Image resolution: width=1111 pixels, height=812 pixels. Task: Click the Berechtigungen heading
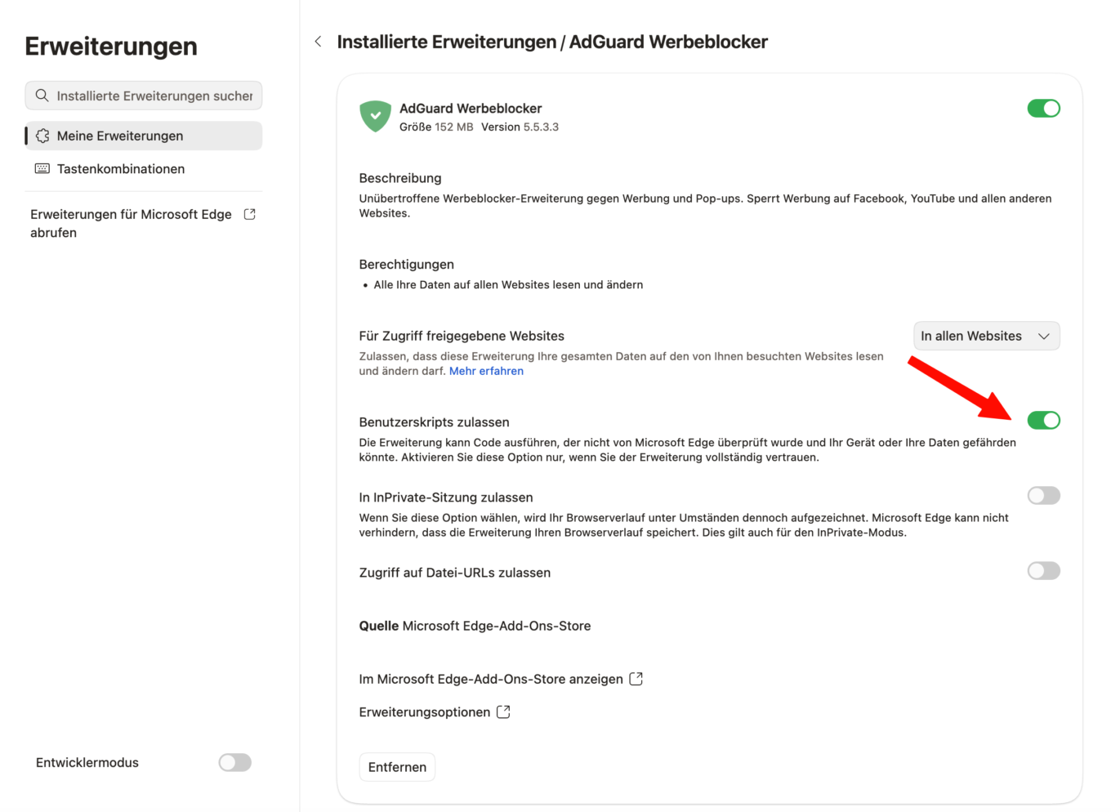[x=407, y=265]
